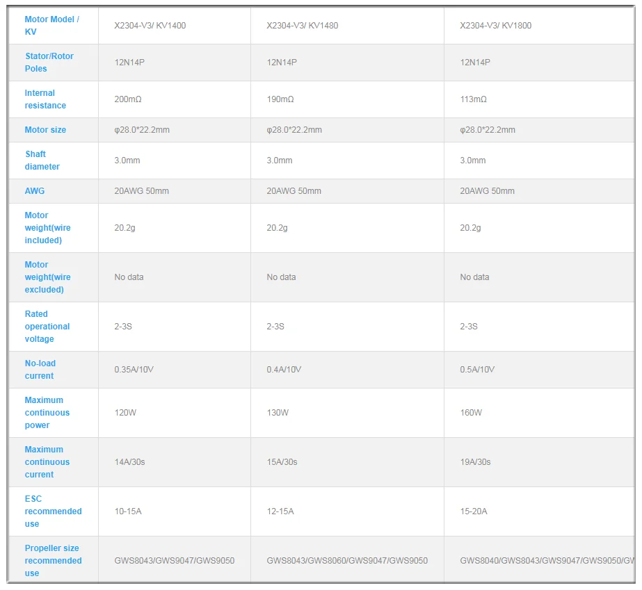Select the X2304-V3/ KV1800 column heading
Viewport: 642px width, 590px height.
(495, 26)
